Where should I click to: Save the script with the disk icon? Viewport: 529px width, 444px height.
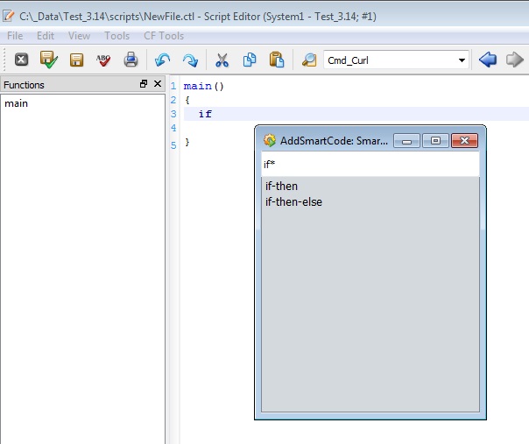pos(76,60)
